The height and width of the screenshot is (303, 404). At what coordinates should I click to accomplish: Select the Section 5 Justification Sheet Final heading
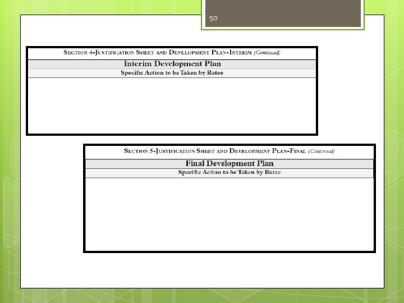pyautogui.click(x=229, y=151)
